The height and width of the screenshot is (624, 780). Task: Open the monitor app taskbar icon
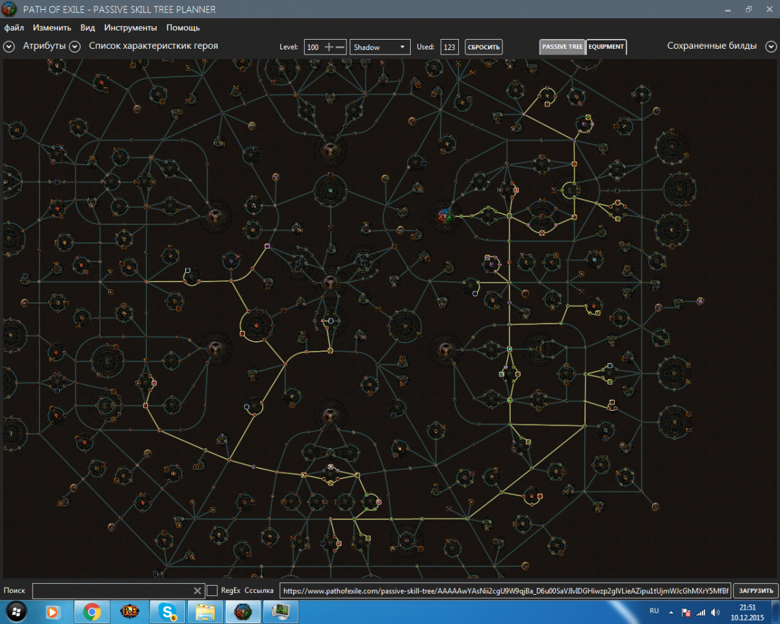pos(281,612)
